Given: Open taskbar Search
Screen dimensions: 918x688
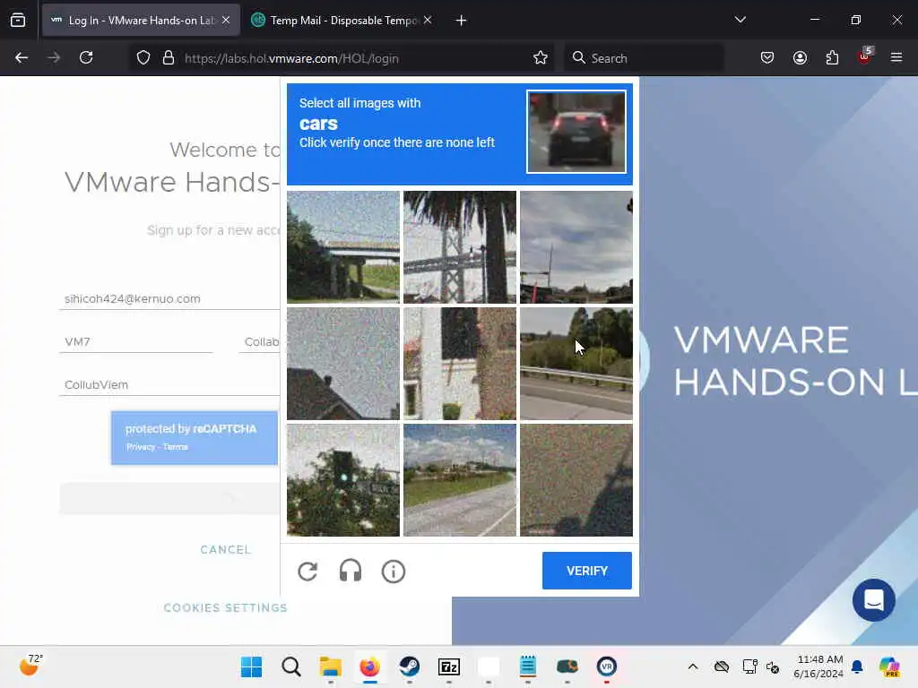Looking at the screenshot, I should point(291,666).
